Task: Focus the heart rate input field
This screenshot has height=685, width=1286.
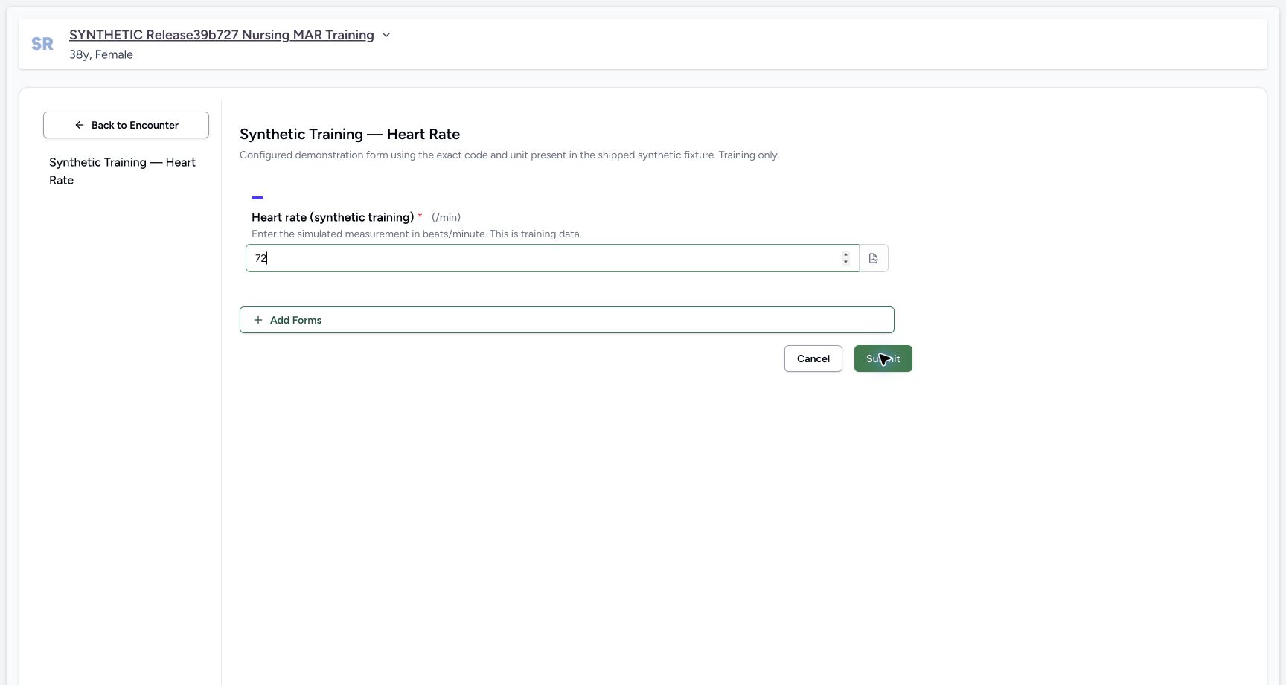Action: pos(552,258)
